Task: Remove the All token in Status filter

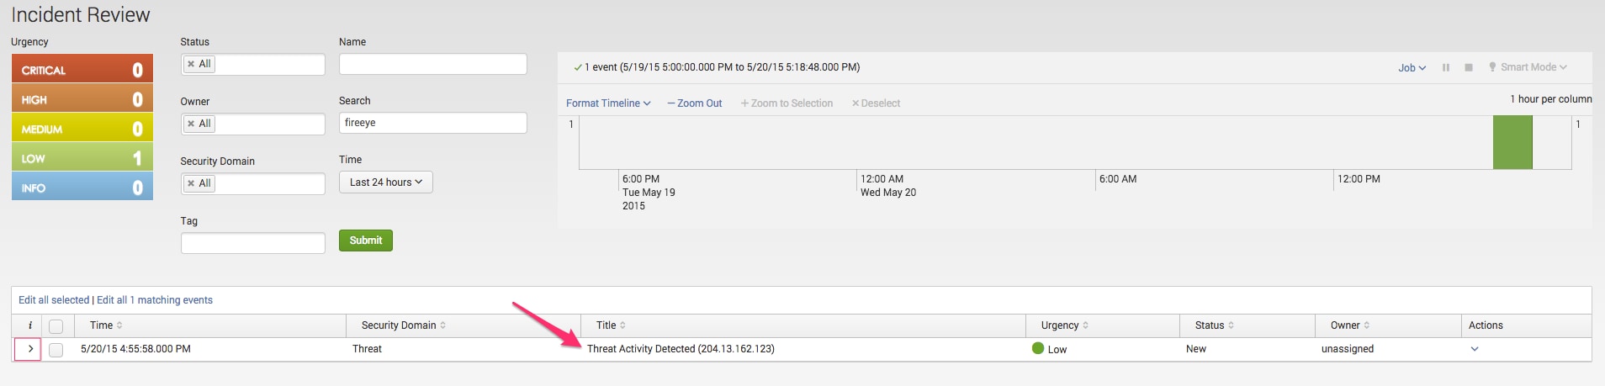Action: point(191,64)
